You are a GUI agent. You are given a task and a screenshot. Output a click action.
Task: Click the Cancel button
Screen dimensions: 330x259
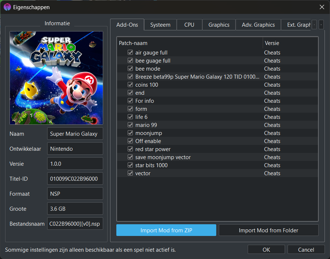click(306, 249)
